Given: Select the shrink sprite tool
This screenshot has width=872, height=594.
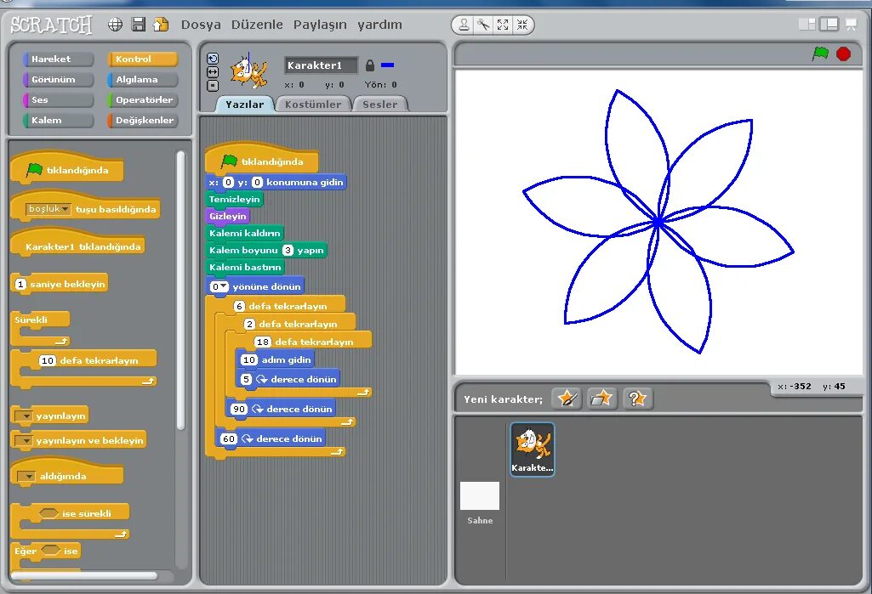Looking at the screenshot, I should pos(522,25).
